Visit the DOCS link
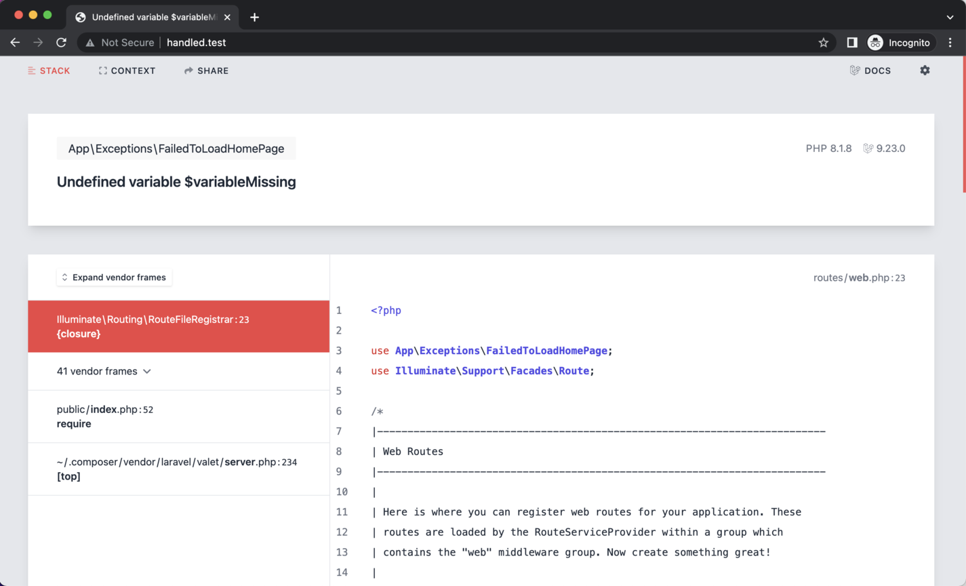The image size is (966, 586). click(878, 70)
